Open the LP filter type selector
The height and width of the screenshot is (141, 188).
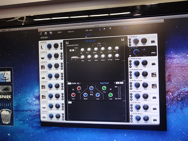pyautogui.click(x=99, y=46)
